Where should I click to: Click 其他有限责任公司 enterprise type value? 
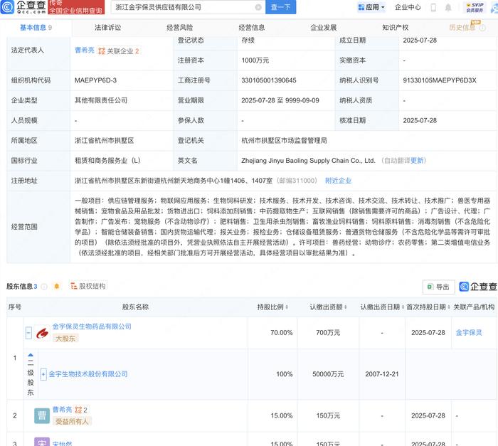[x=101, y=100]
